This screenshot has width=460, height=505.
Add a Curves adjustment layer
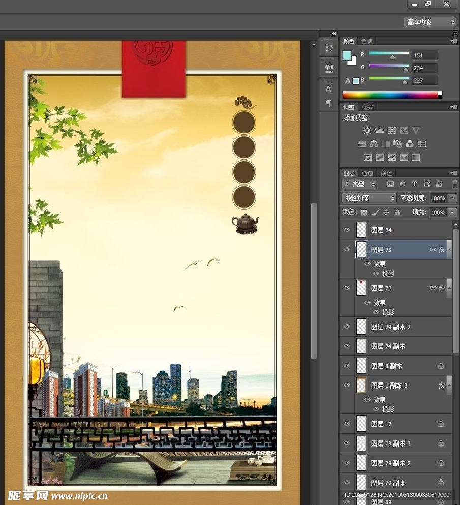pyautogui.click(x=392, y=131)
